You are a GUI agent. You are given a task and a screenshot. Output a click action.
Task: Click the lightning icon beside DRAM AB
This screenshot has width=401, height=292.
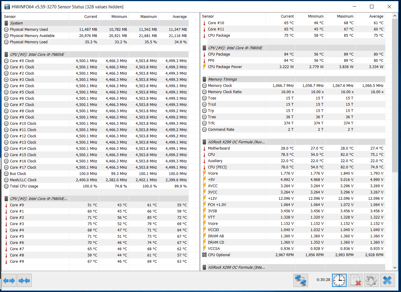pyautogui.click(x=204, y=236)
